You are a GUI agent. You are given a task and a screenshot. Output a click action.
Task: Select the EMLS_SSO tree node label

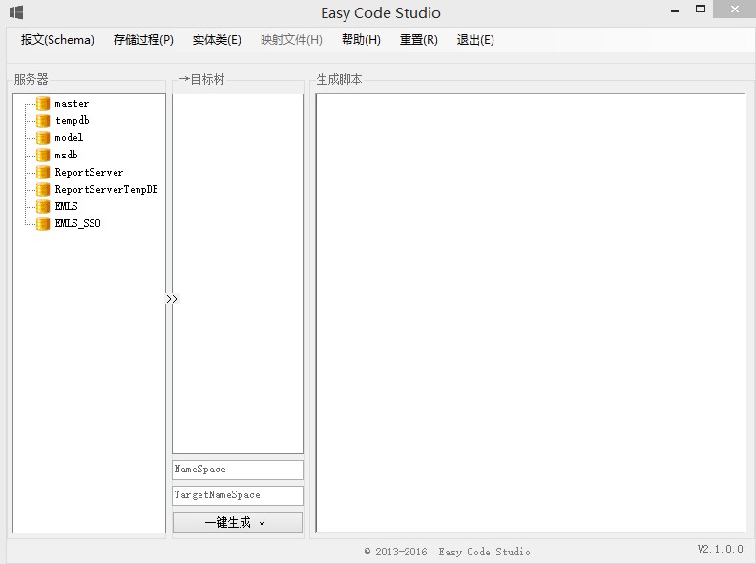[77, 223]
